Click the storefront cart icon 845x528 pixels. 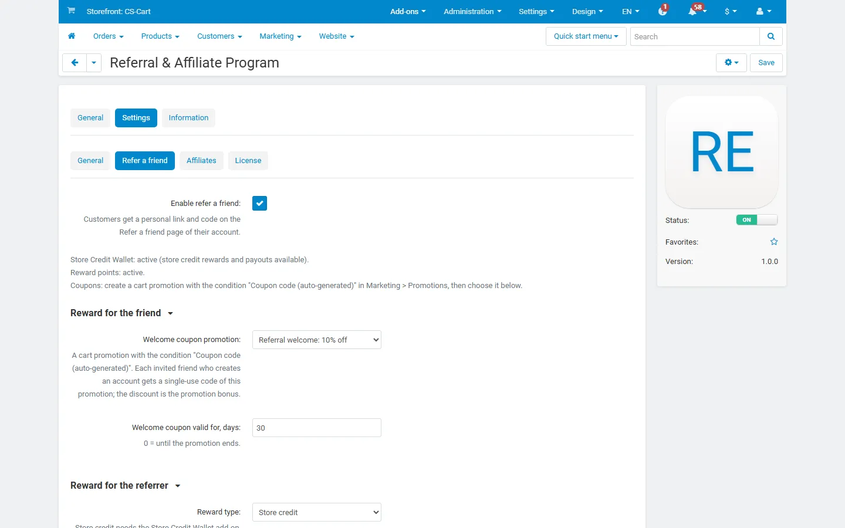tap(71, 11)
